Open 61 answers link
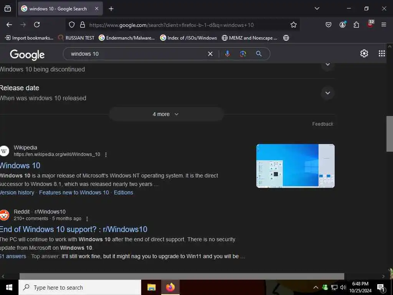The width and height of the screenshot is (393, 295). [x=13, y=256]
